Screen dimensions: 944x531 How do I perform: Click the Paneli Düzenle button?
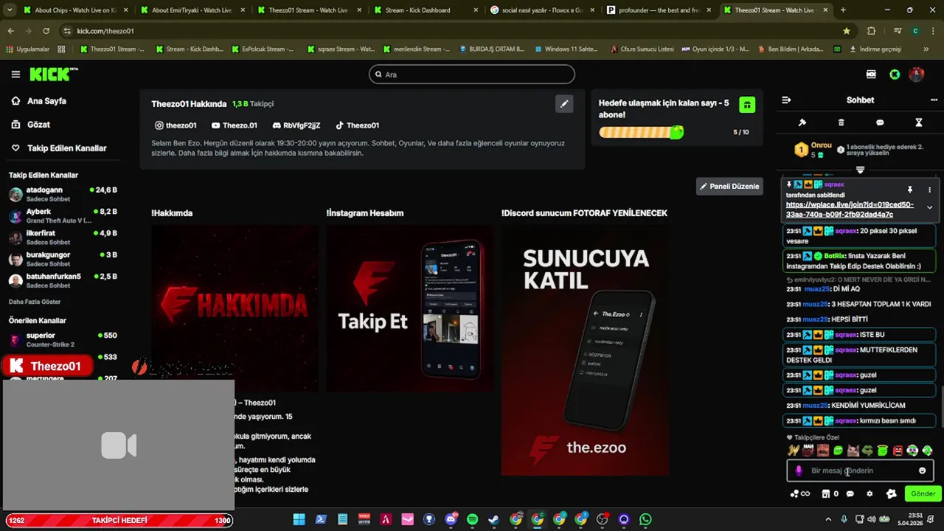pos(729,187)
